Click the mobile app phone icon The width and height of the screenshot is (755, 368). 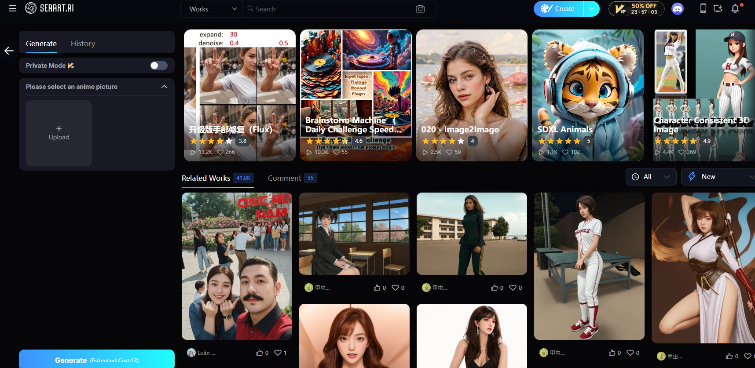tap(703, 8)
